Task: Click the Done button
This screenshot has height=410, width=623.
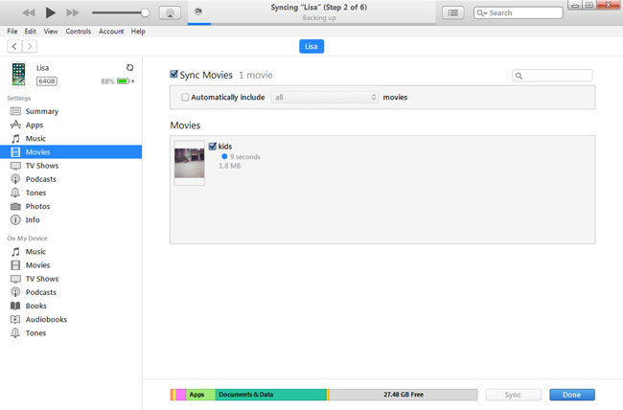Action: tap(572, 395)
